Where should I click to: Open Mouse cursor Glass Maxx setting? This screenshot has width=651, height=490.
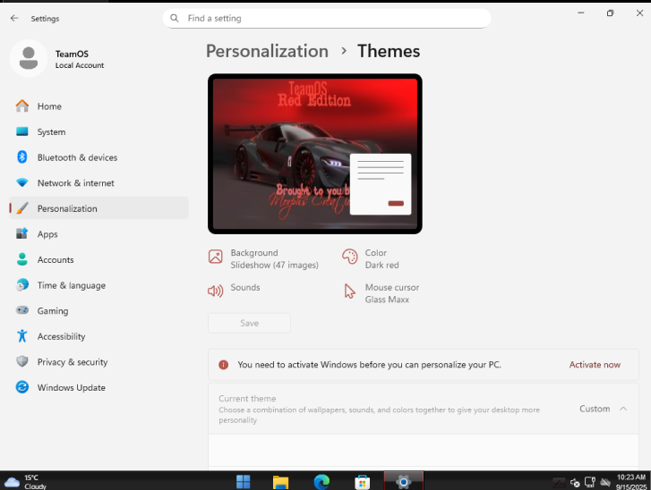point(392,293)
